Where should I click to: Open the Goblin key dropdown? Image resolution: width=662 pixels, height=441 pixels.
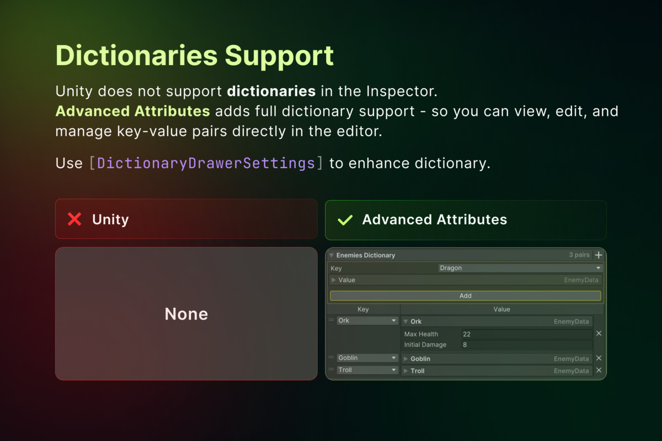(x=367, y=358)
